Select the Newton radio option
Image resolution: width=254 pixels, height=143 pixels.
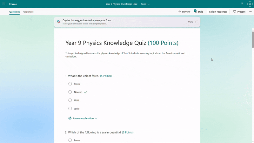[70, 92]
